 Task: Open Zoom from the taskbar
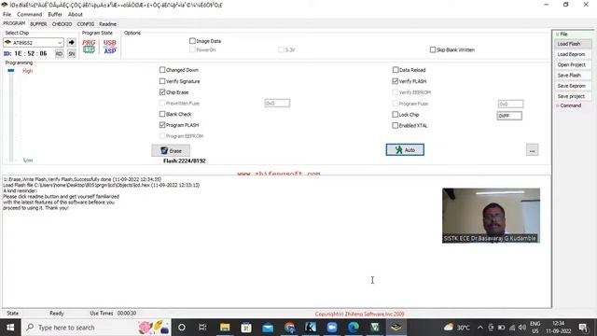pos(332,328)
